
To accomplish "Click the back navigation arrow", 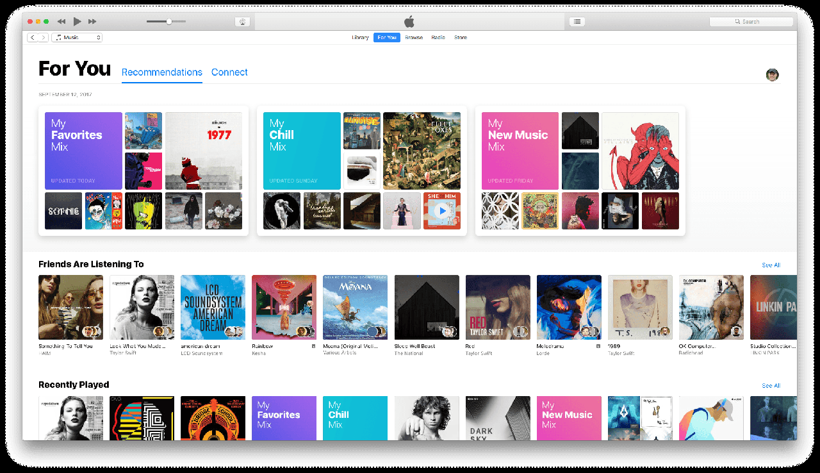I will point(32,37).
